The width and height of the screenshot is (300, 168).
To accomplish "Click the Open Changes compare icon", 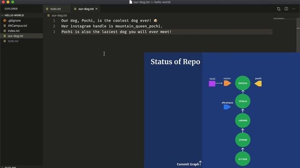I will [x=278, y=9].
